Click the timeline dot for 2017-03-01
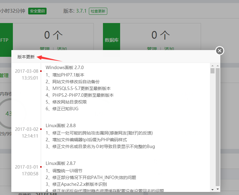Screen dimensions: 239x195 [x=41, y=167]
